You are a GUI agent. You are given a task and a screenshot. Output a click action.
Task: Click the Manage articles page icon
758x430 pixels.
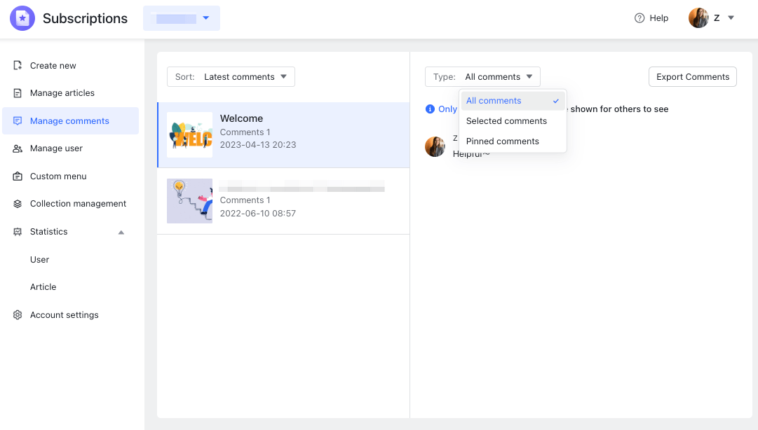(x=18, y=93)
